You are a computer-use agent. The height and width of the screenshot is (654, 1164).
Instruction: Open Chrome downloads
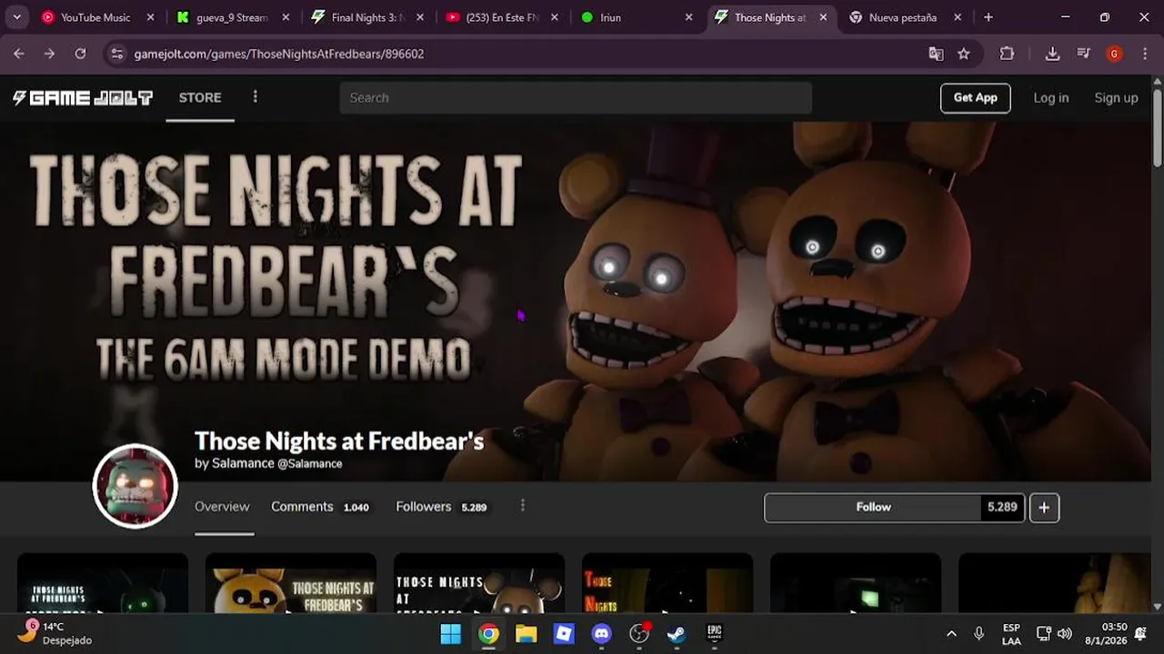tap(1052, 54)
